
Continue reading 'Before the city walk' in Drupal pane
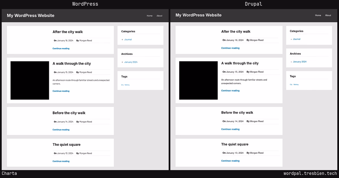pyautogui.click(x=230, y=129)
